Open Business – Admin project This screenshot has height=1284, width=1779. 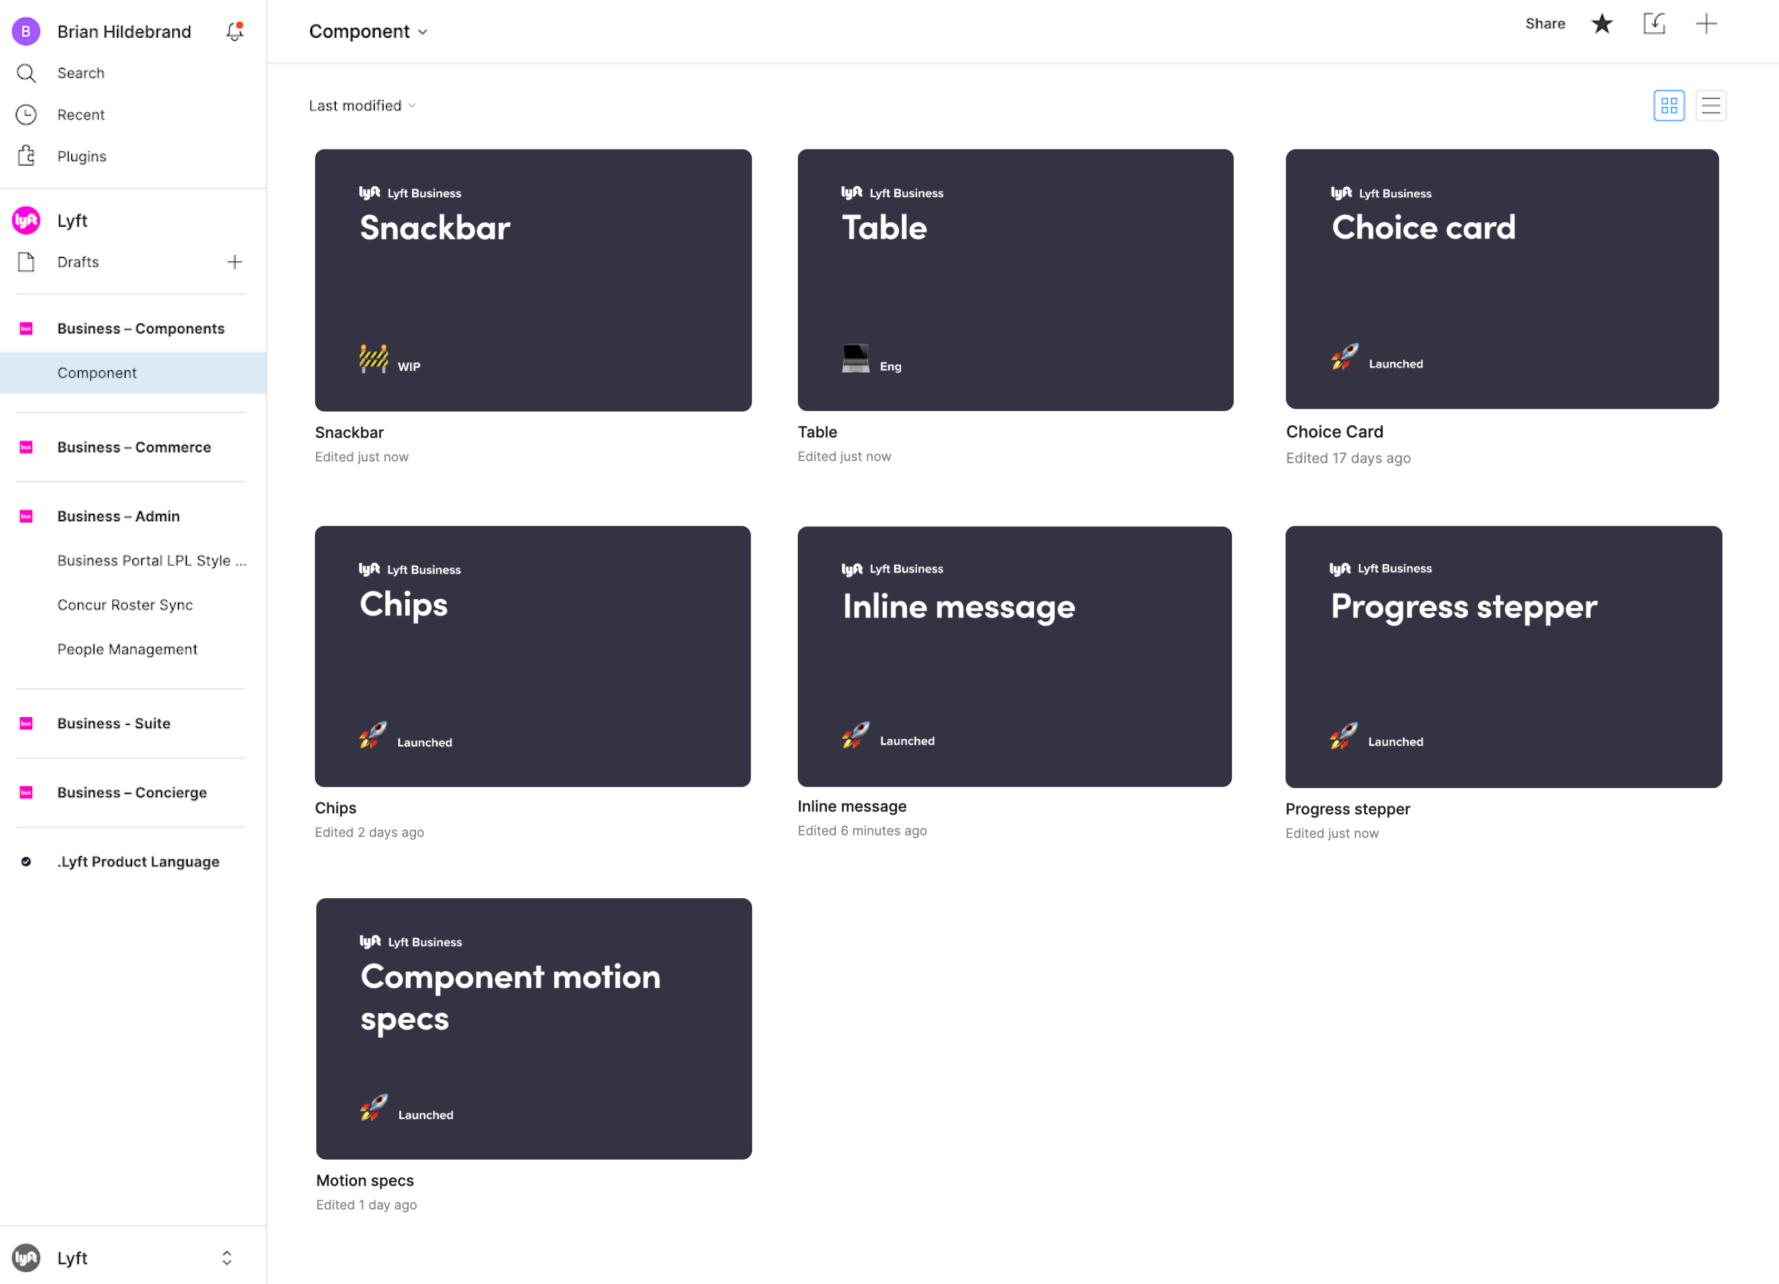tap(118, 516)
